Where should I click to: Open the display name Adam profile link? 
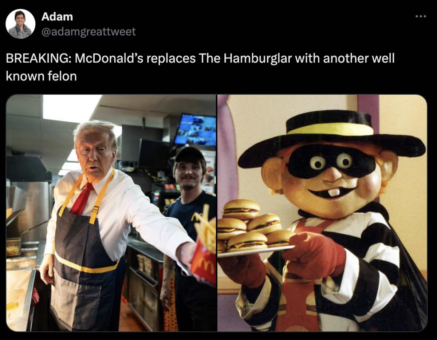pos(57,16)
